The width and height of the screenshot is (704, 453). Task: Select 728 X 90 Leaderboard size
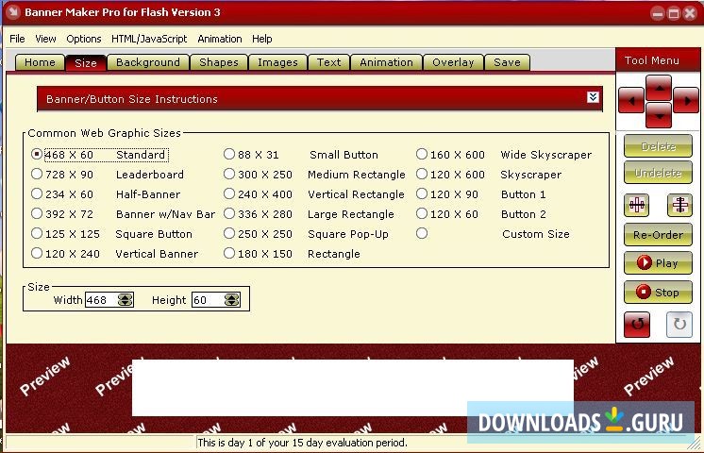108,175
